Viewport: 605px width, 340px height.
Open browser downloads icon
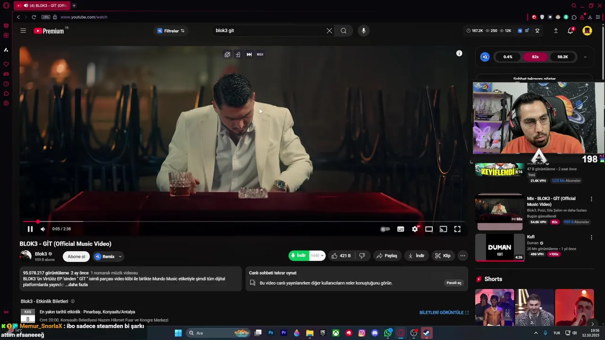point(590,17)
